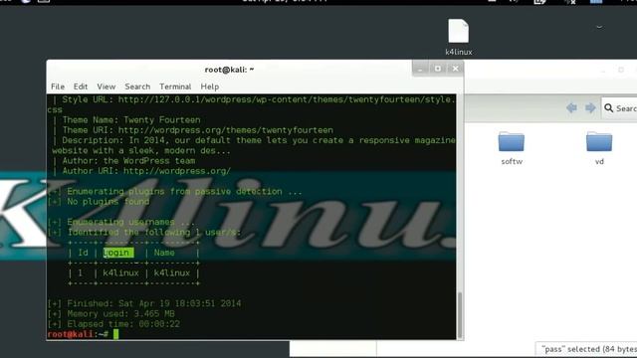This screenshot has width=637, height=358.
Task: Close the root@kali terminal window
Action: (455, 69)
